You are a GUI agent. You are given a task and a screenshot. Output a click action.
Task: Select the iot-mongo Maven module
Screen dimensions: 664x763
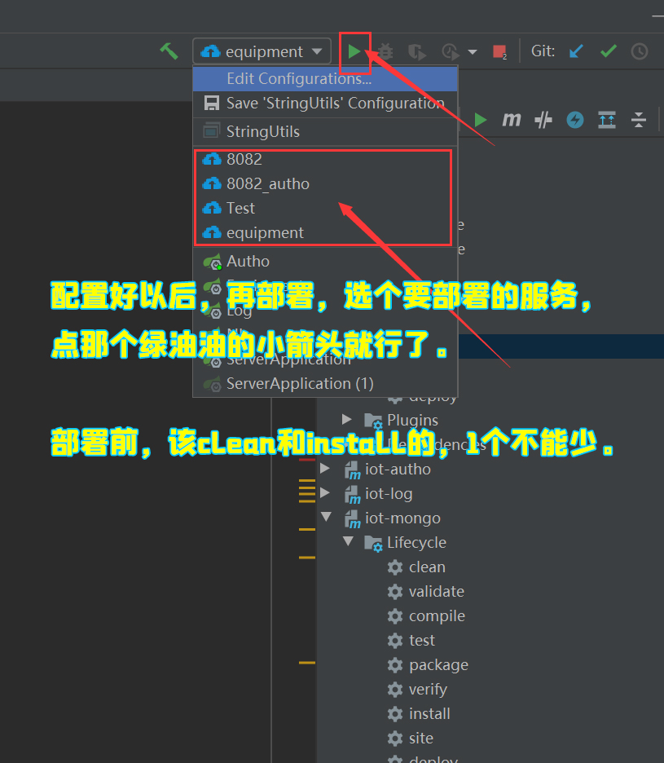[490, 518]
